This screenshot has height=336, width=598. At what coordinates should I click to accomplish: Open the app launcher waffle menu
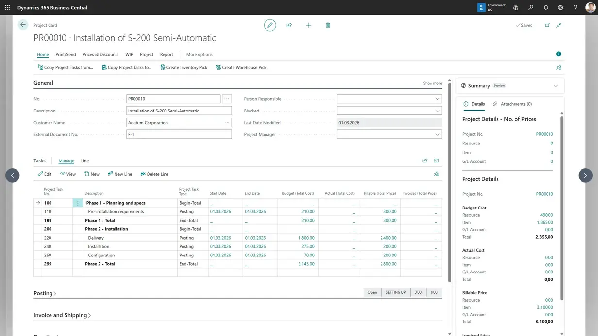coord(7,8)
